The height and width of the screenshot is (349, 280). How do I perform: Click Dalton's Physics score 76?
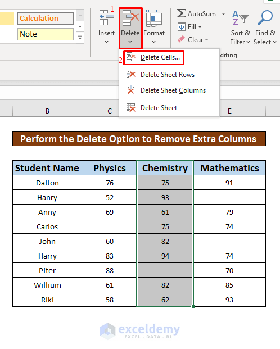109,183
